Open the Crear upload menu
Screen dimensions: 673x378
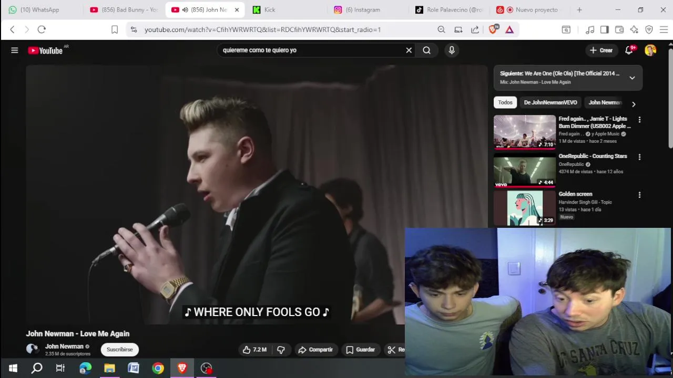(601, 50)
